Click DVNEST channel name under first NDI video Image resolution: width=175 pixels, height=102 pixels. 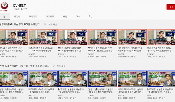(x=3, y=54)
